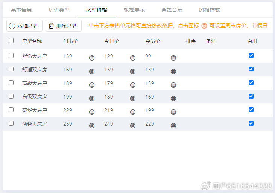Select the 舒适双床房 row checkbox
The image size is (275, 193).
point(11,69)
